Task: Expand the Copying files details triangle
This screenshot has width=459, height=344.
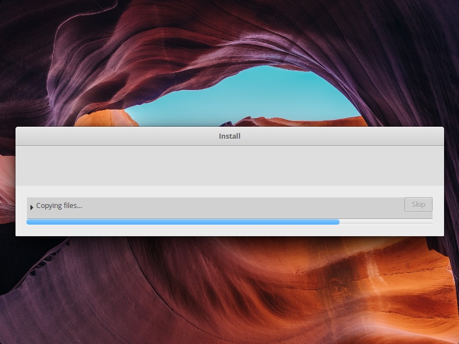Action: 32,207
